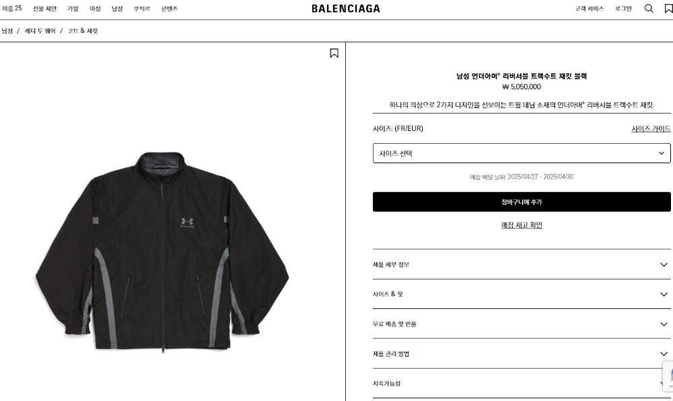Open the 가방 menu item
Screen dimensions: 673x401
click(73, 9)
